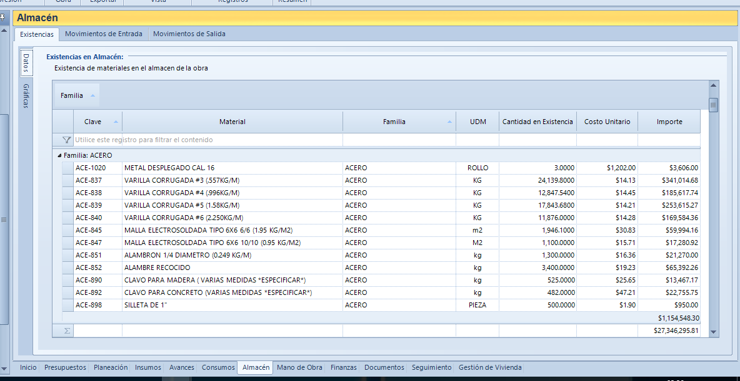Click the grid scrollbar up arrow
740x381 pixels.
pos(713,85)
